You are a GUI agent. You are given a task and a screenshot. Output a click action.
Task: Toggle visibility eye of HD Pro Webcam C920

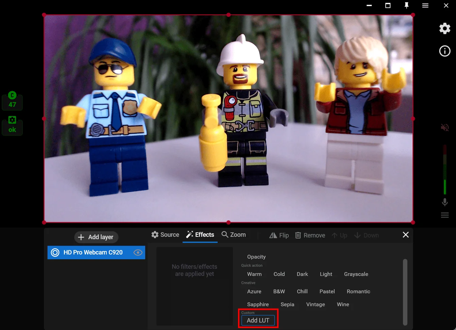[138, 252]
